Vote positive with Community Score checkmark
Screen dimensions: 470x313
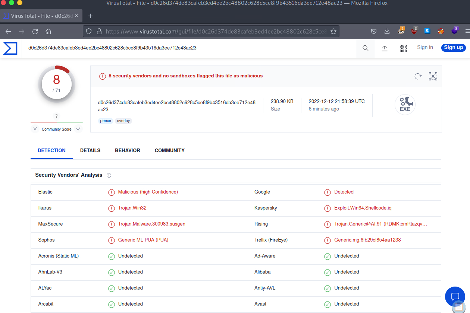click(x=78, y=129)
